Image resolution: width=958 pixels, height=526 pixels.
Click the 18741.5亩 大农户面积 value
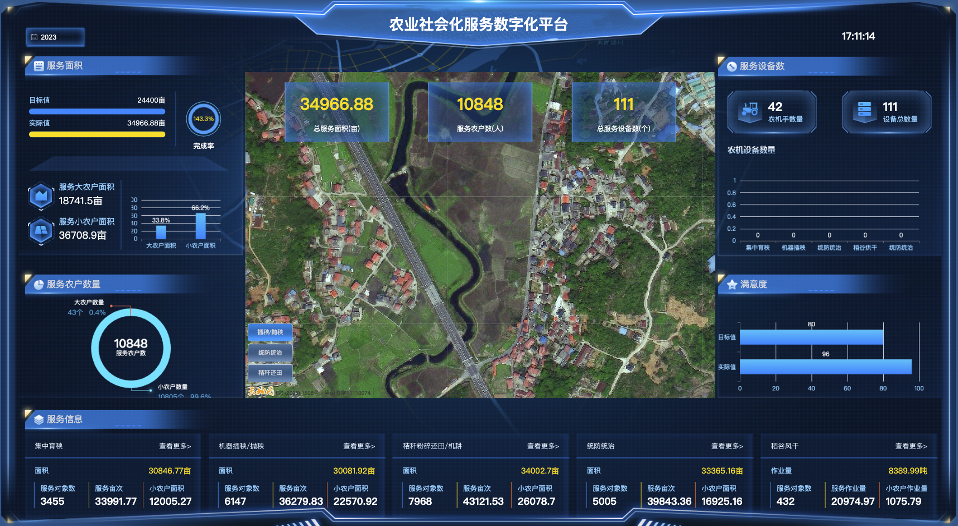[81, 201]
